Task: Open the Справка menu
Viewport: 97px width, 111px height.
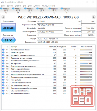Action: tap(37, 6)
